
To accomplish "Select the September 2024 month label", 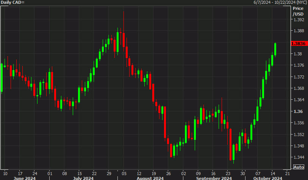I will pyautogui.click(x=214, y=178).
